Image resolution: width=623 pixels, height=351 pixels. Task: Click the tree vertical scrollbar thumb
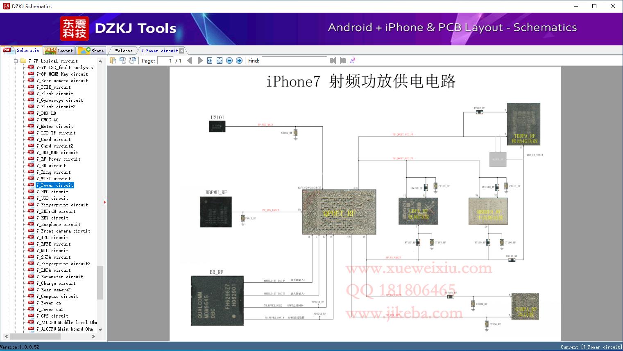pos(100,282)
